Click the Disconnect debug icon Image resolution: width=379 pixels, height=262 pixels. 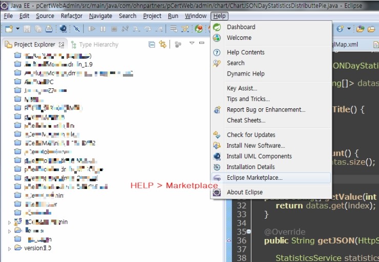pyautogui.click(x=125, y=29)
